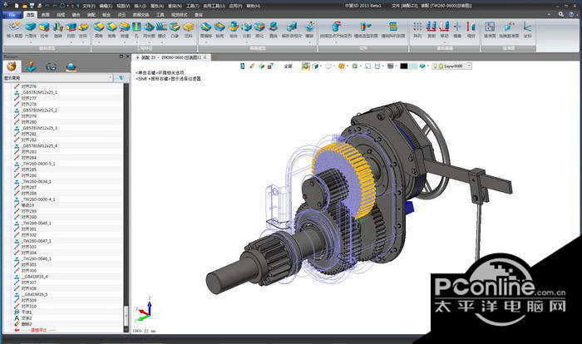Expand the 全部 selection filter dropdown
This screenshot has width=582, height=344.
click(x=290, y=66)
